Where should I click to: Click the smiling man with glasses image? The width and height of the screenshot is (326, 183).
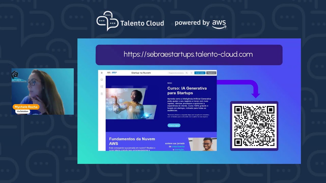(203, 144)
